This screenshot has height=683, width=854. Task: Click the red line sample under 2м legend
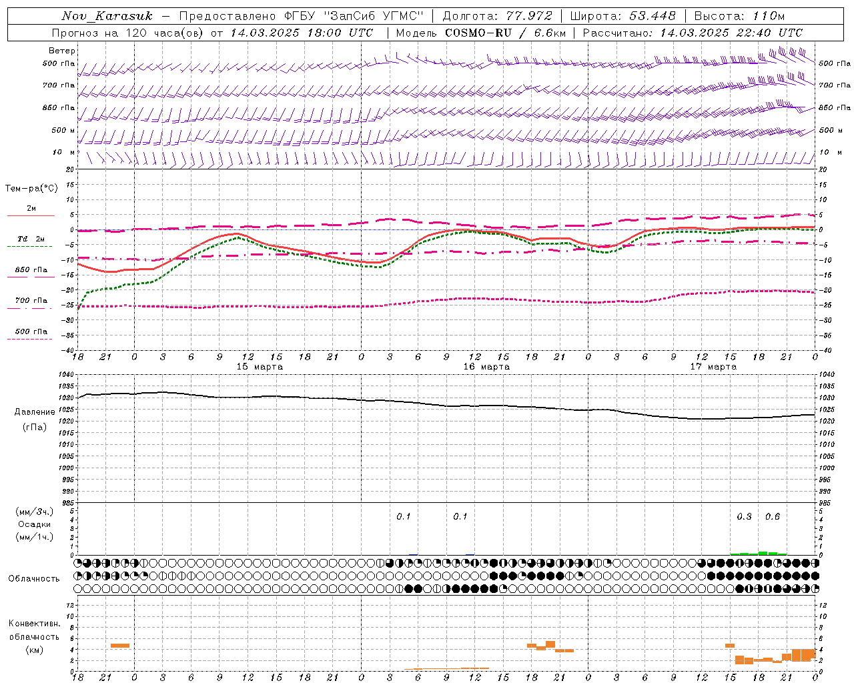pos(31,215)
